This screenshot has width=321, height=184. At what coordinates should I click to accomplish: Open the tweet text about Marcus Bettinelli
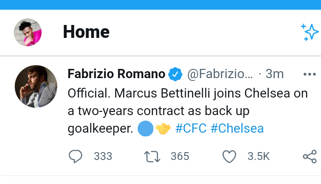[x=188, y=111]
